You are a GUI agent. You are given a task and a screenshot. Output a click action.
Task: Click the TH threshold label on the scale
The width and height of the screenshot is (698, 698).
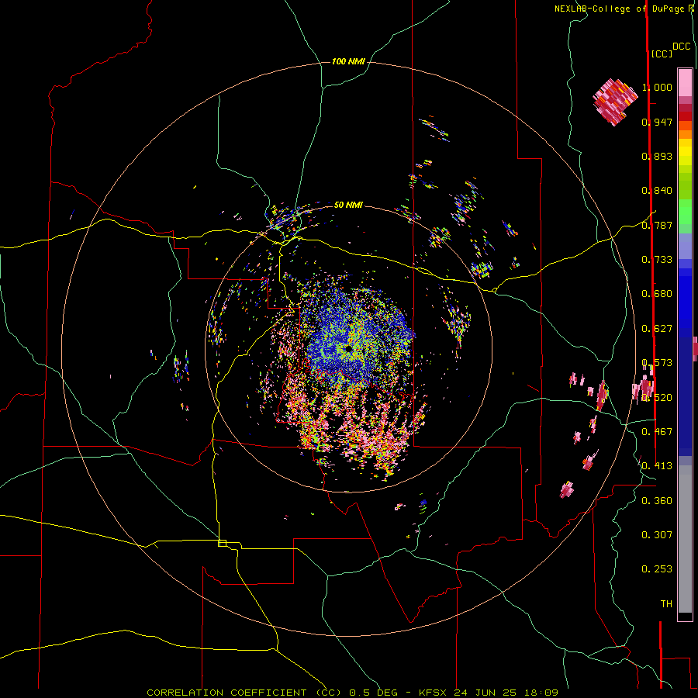[666, 604]
